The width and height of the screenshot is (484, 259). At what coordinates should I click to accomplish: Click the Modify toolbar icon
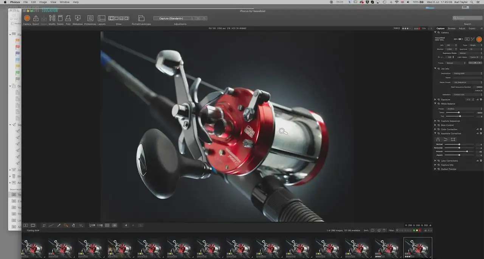[x=52, y=18]
